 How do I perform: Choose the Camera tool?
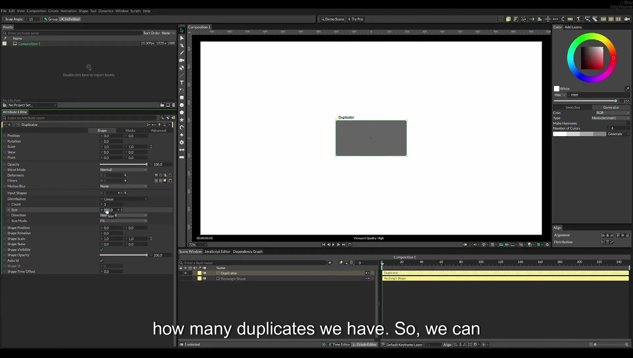182,60
